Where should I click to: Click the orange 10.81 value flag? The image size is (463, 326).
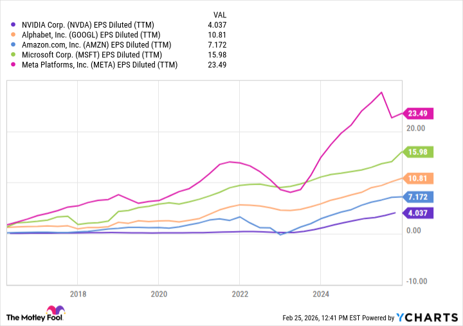point(419,178)
